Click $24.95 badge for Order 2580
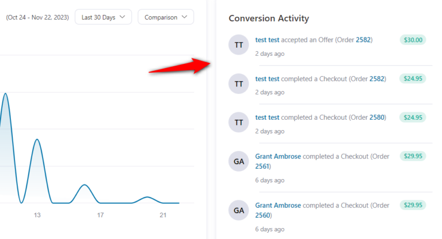 click(412, 117)
